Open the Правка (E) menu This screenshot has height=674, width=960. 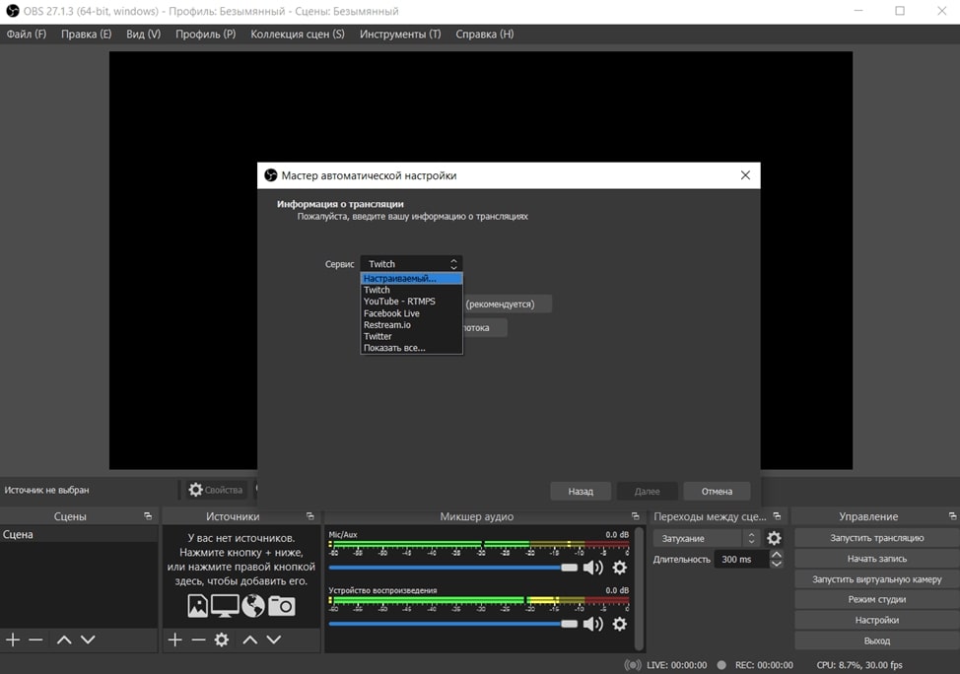click(87, 34)
